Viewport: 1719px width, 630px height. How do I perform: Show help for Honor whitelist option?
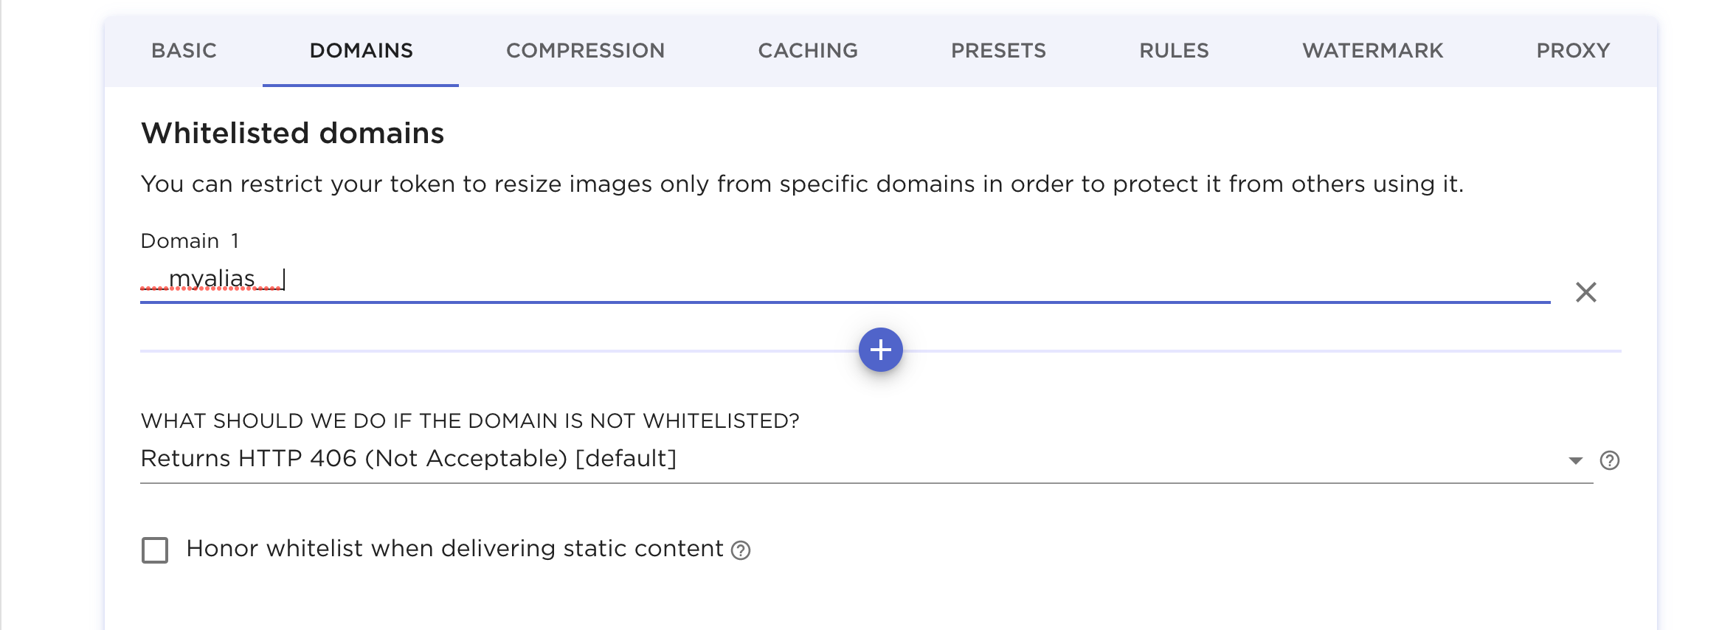741,550
